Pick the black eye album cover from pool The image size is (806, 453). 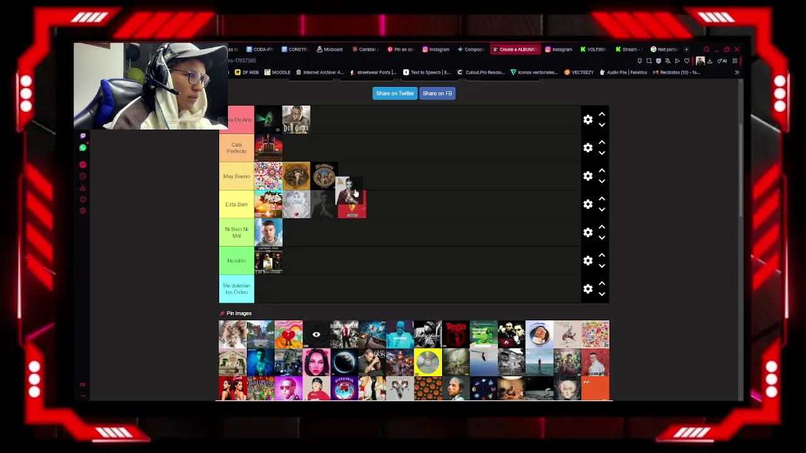pos(316,335)
